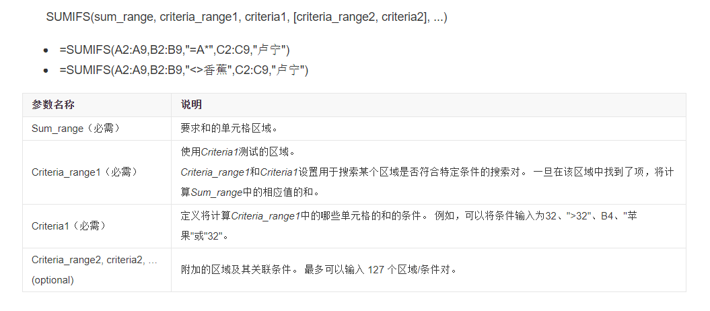Screen dimensions: 710x311
Task: Select the Criteria_range2, criteria2 cell
Action: coord(97,270)
